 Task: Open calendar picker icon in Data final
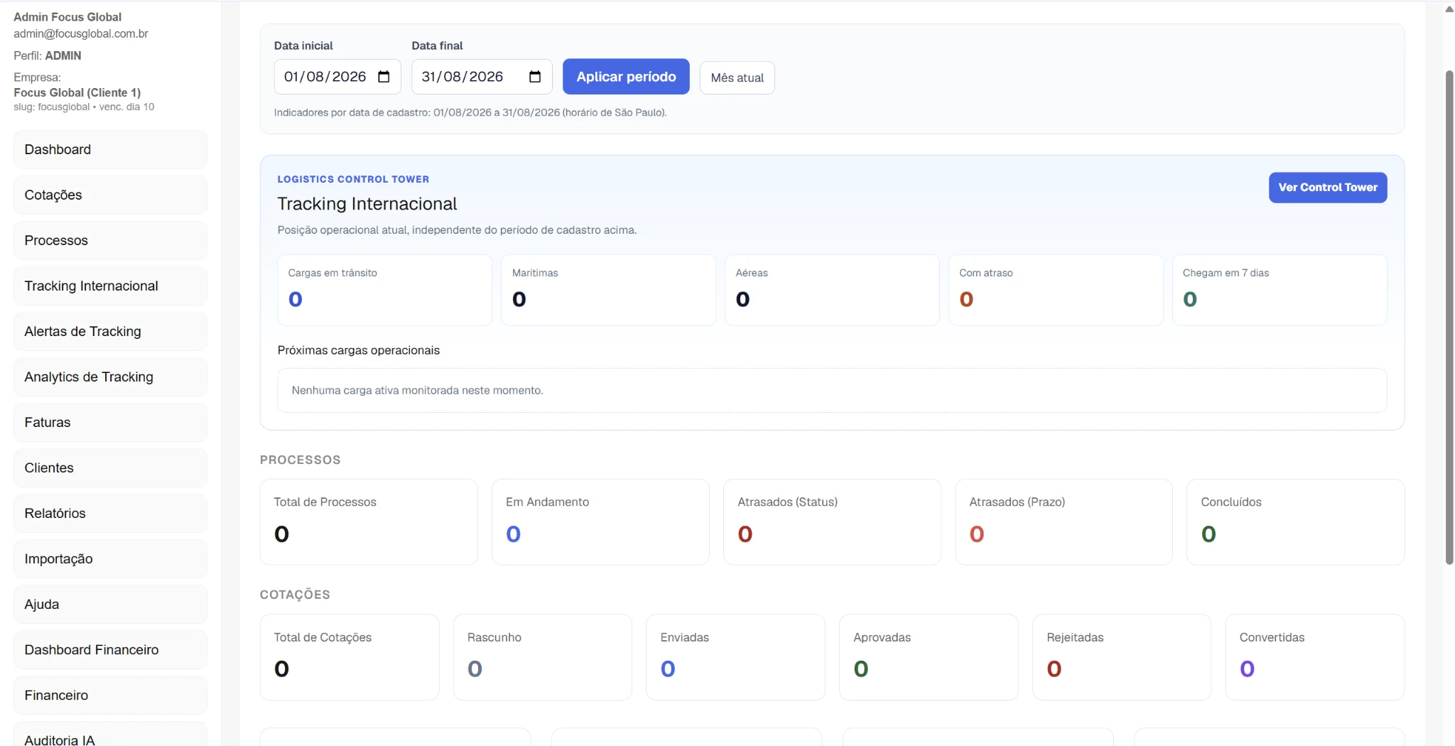pyautogui.click(x=535, y=77)
